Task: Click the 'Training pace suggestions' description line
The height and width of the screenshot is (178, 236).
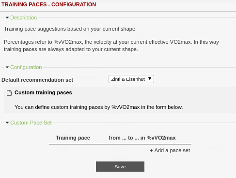Action: 70,29
